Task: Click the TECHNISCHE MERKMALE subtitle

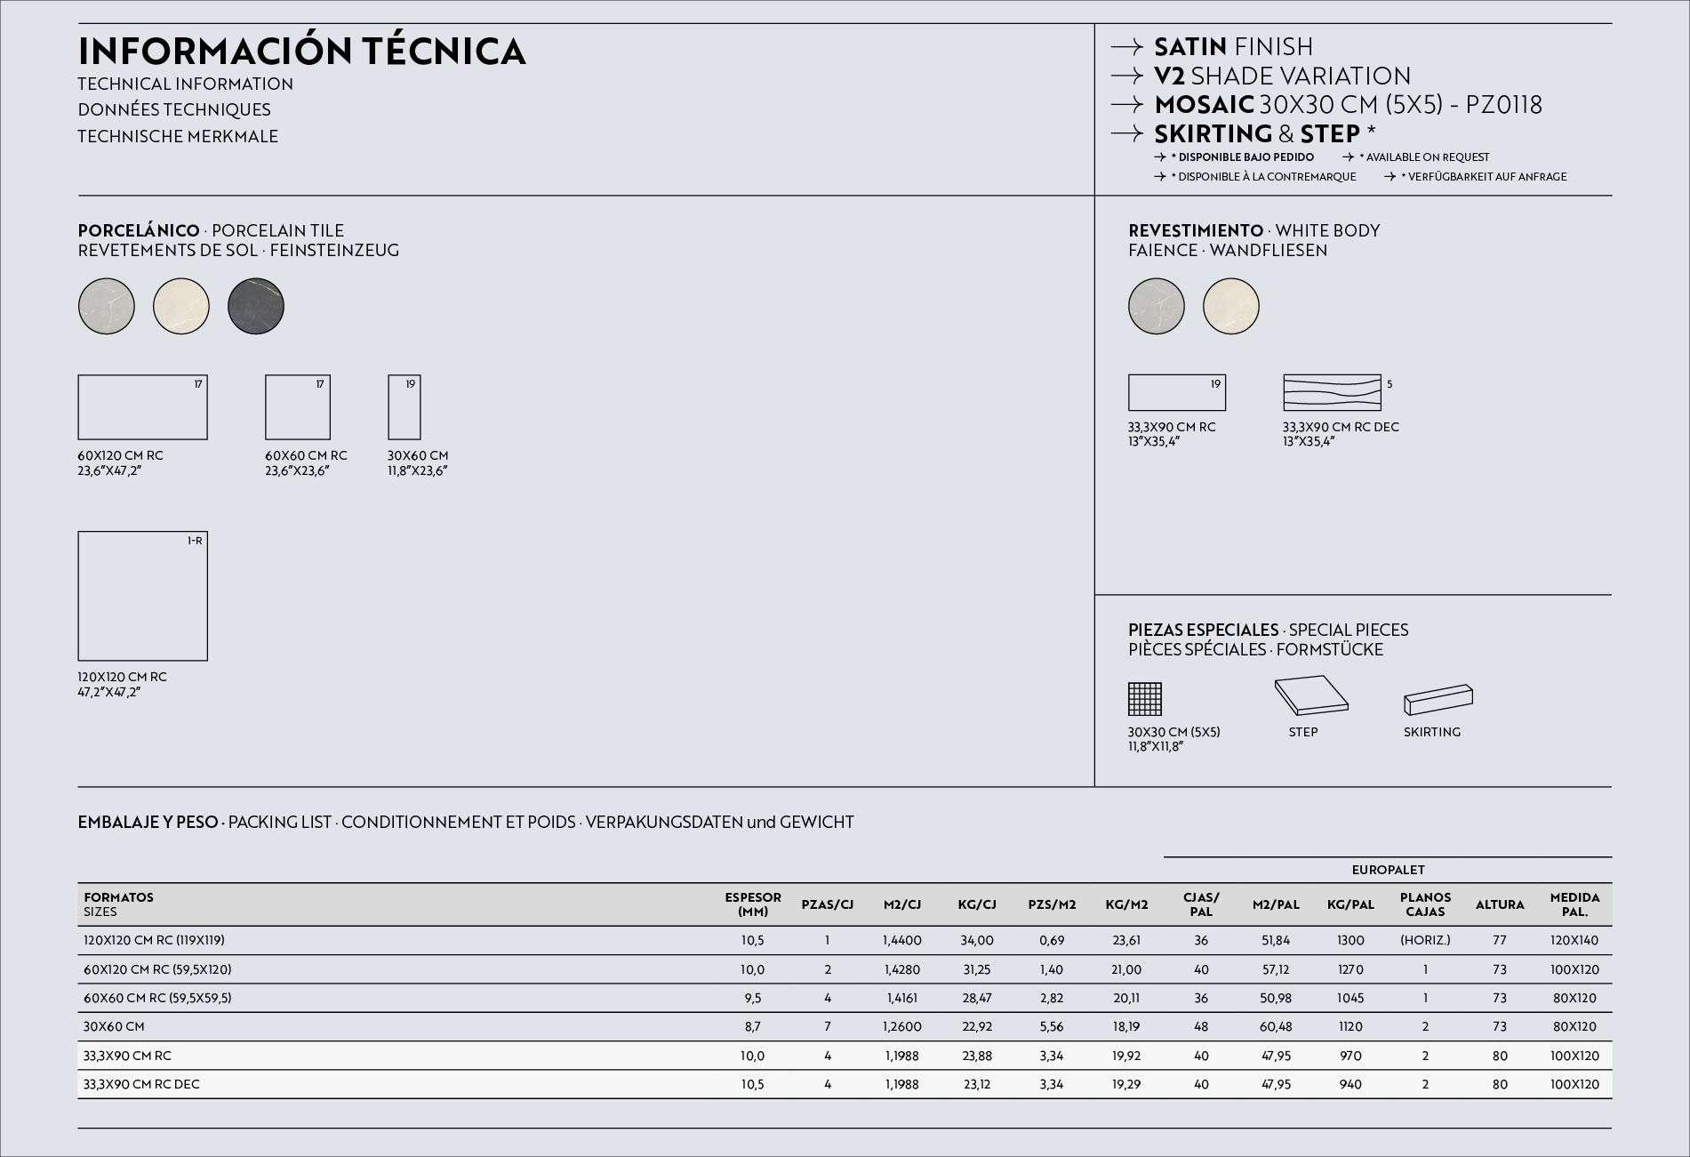Action: point(178,137)
